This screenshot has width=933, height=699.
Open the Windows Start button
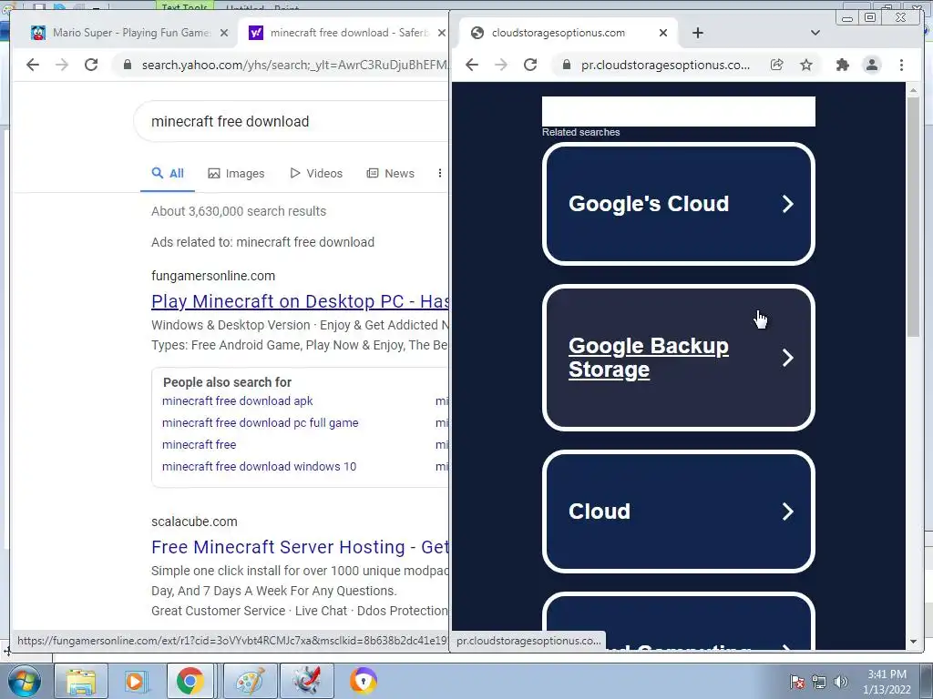pyautogui.click(x=24, y=681)
